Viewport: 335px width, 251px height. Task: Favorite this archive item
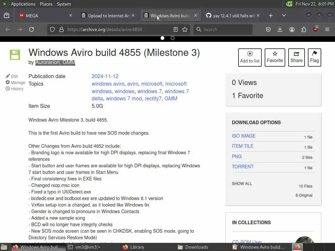[x=275, y=58]
